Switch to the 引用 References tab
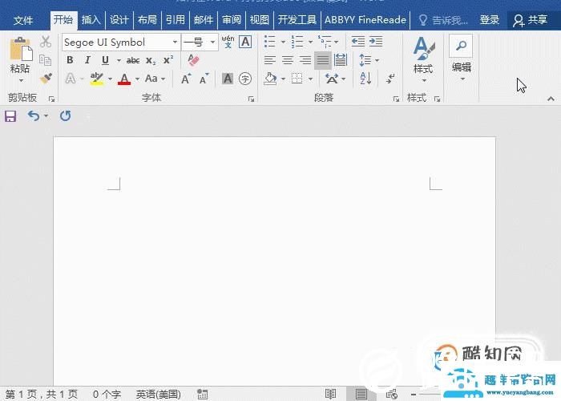 tap(176, 20)
